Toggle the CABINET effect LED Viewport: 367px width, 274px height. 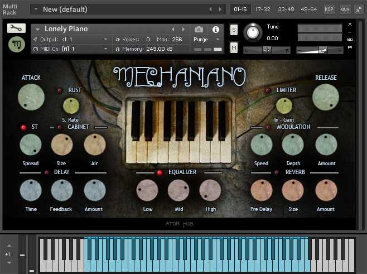click(60, 127)
